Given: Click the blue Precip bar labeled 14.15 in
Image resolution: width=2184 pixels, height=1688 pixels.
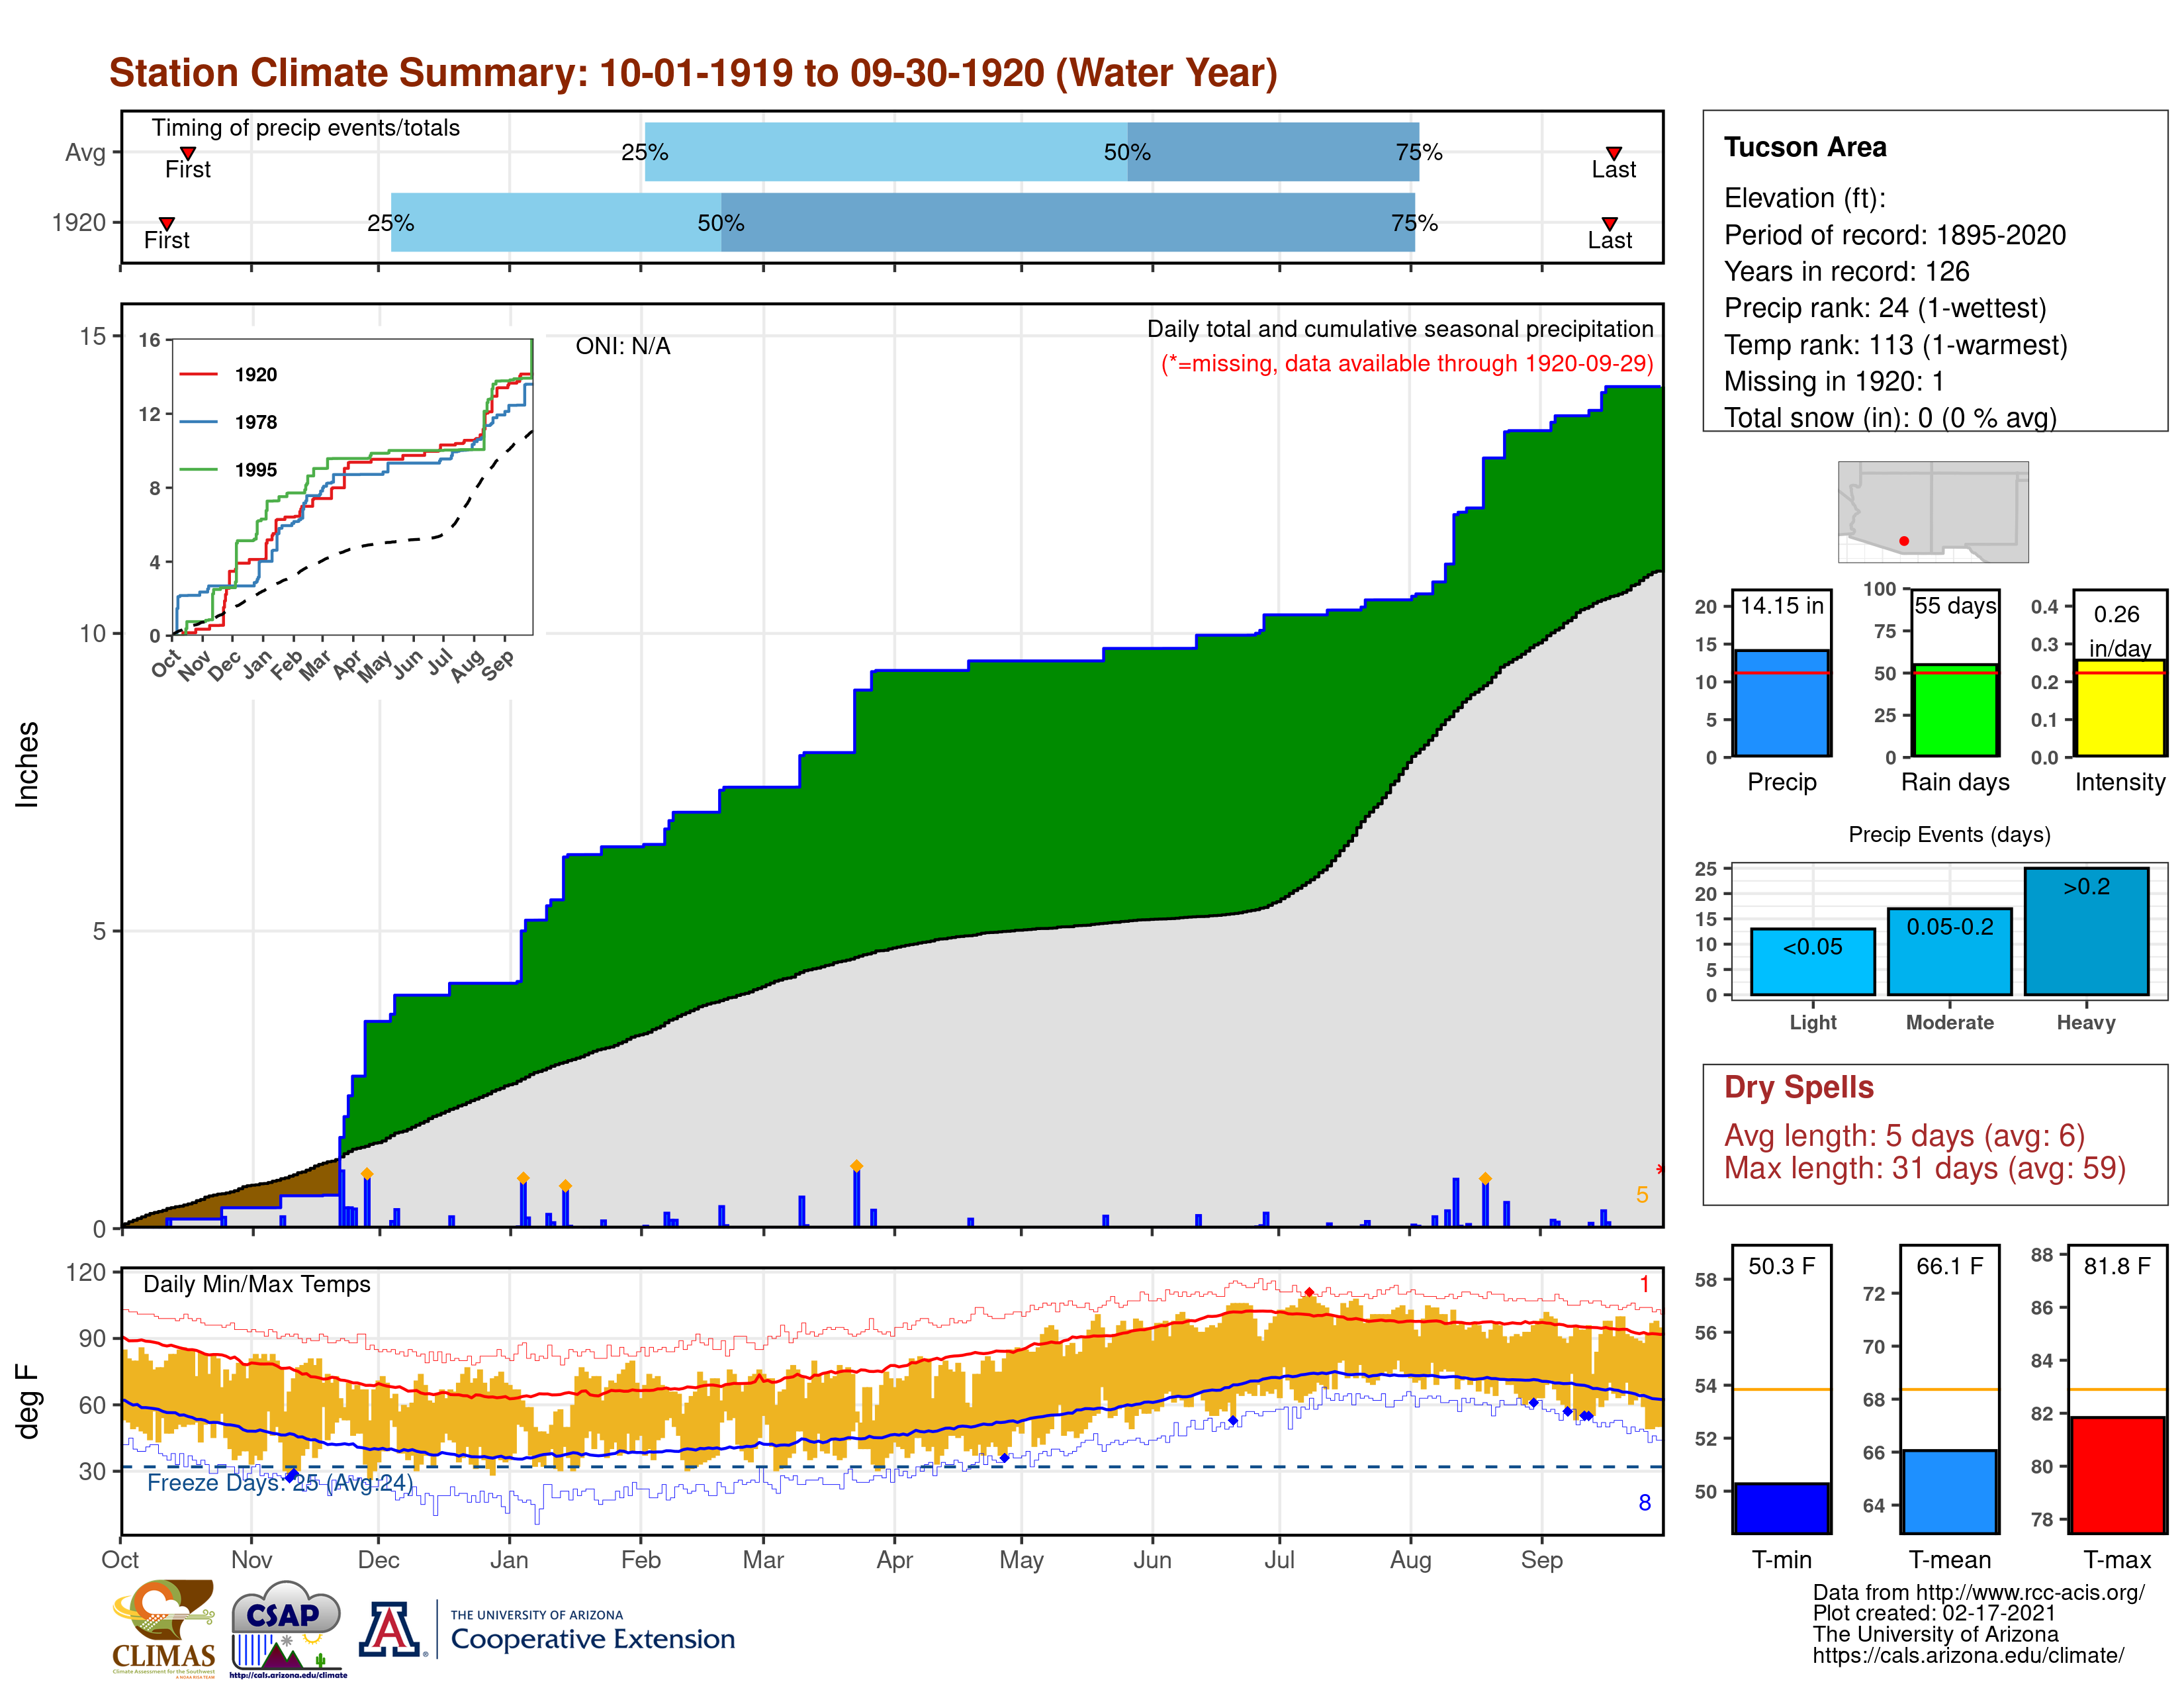Looking at the screenshot, I should click(1781, 703).
